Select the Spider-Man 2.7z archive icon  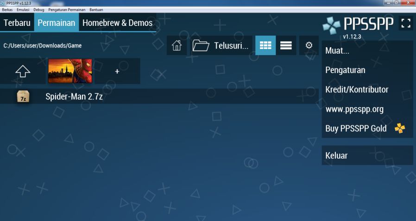pyautogui.click(x=23, y=96)
